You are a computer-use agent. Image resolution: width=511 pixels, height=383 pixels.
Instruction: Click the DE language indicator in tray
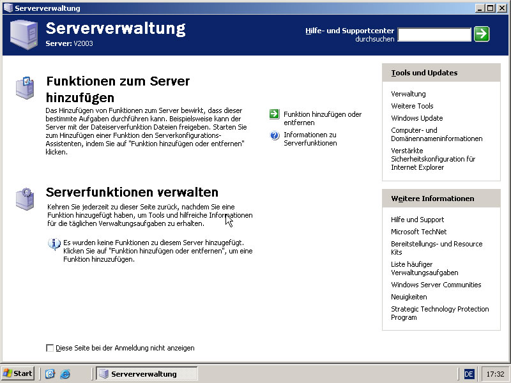point(469,374)
